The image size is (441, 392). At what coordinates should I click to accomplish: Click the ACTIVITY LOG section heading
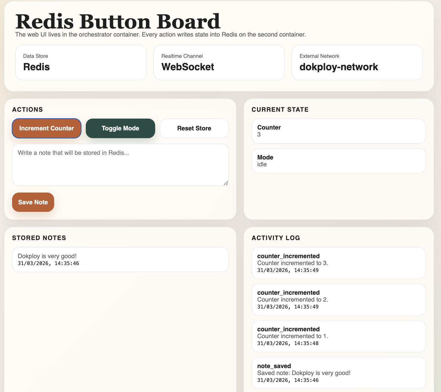tap(276, 238)
